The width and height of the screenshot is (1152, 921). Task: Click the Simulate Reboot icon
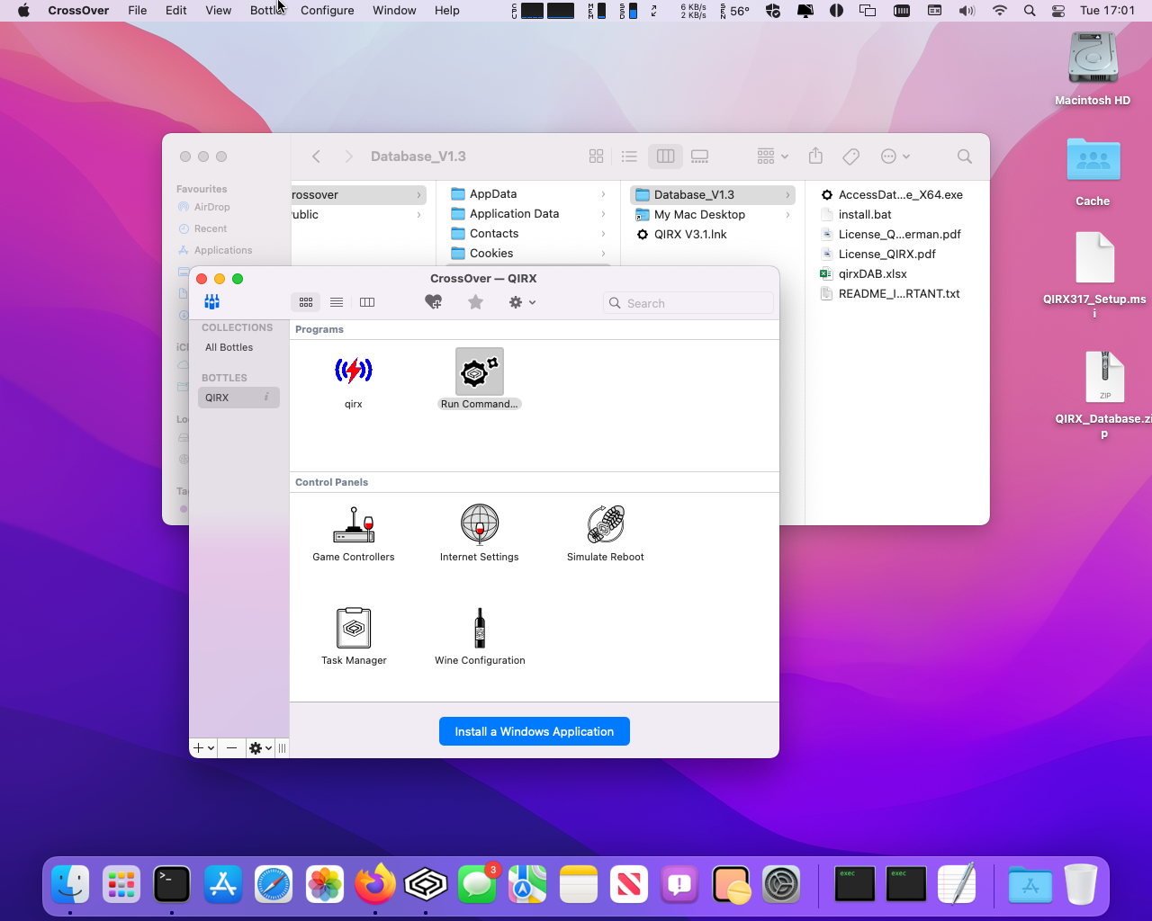[x=606, y=524]
